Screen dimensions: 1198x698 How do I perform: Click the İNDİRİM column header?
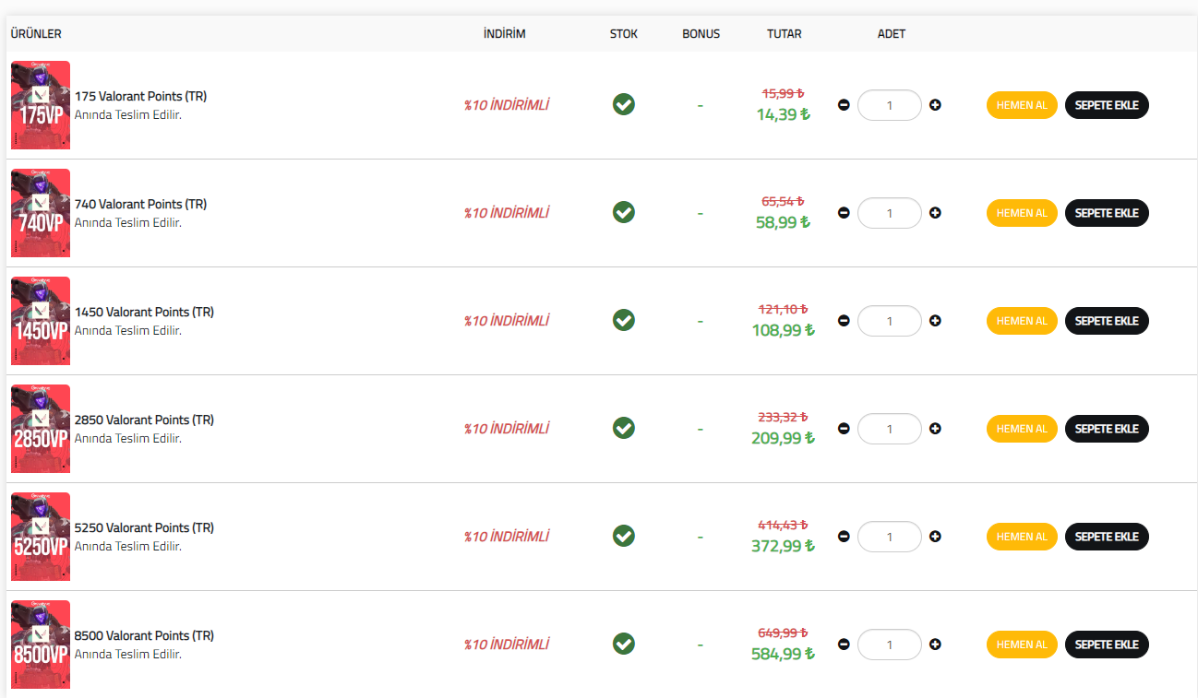click(x=504, y=34)
